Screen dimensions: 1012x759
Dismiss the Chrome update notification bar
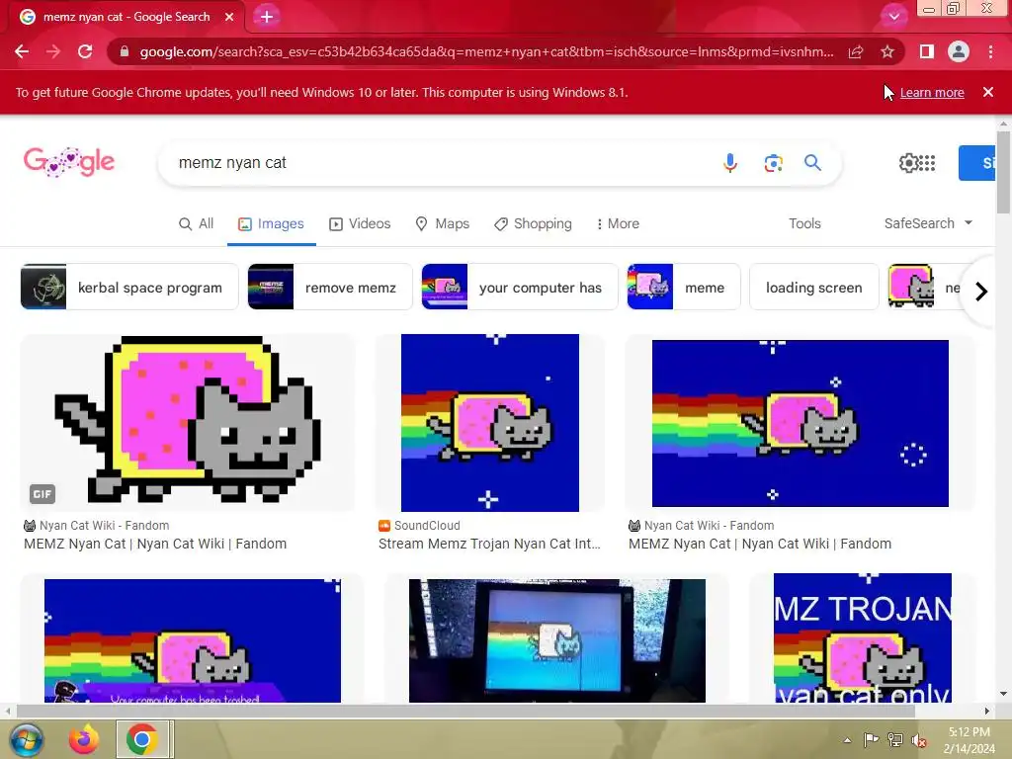[x=988, y=92]
